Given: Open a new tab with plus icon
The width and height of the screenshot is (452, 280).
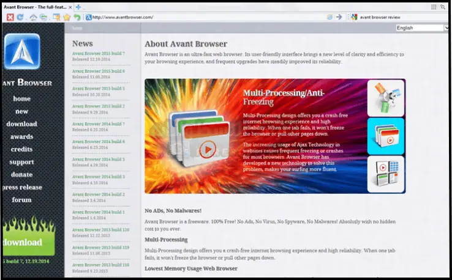Looking at the screenshot, I should coord(78,7).
